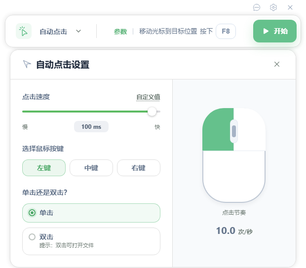Open the feedback chat bubble icon
Screen dimensions: 306x268
[257, 7]
